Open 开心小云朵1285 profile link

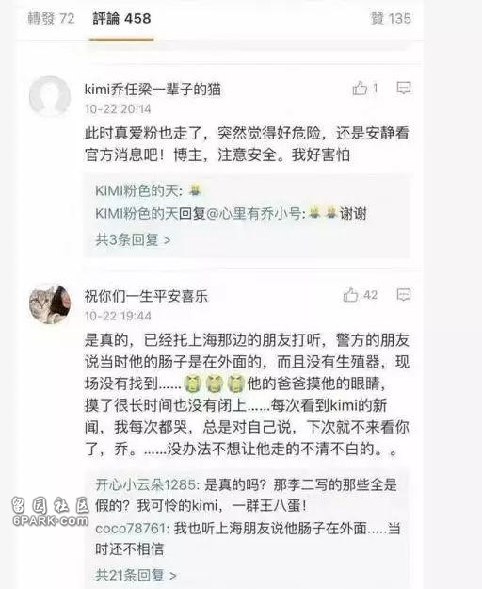(x=145, y=484)
